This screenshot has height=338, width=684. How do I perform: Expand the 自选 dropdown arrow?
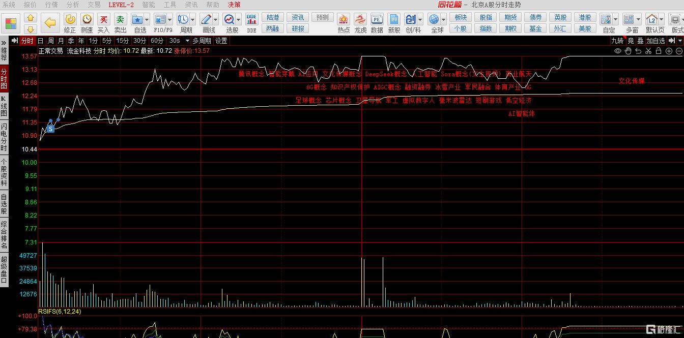point(147,20)
